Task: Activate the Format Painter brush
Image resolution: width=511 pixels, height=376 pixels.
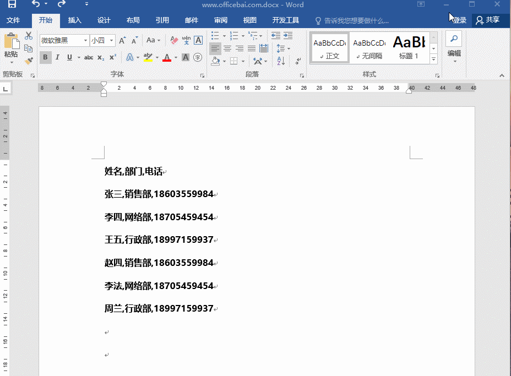Action: (29, 61)
